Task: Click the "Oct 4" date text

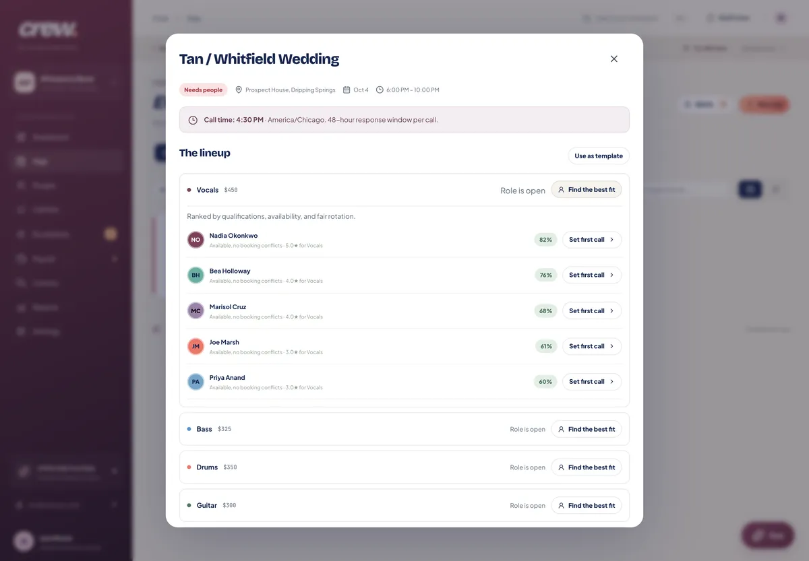Action: pyautogui.click(x=361, y=90)
